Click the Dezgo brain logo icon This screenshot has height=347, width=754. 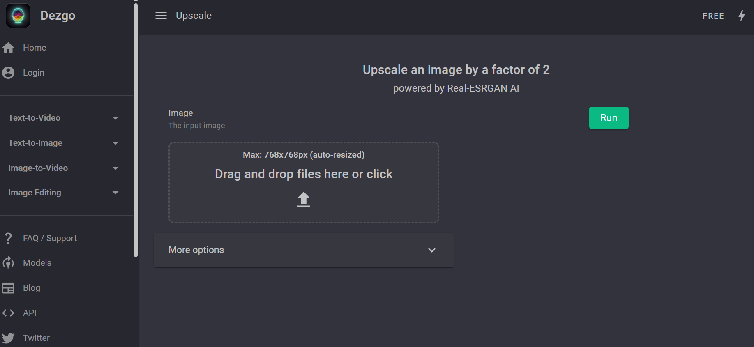(x=18, y=16)
